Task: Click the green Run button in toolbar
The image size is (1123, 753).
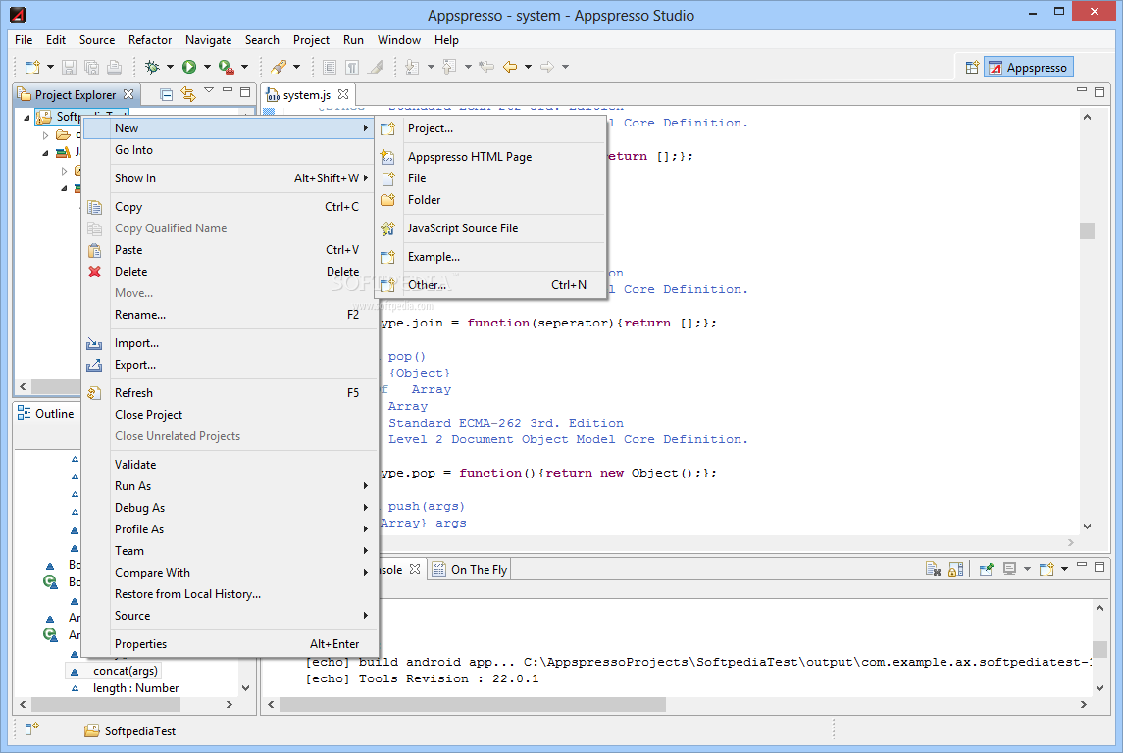Action: pyautogui.click(x=189, y=67)
